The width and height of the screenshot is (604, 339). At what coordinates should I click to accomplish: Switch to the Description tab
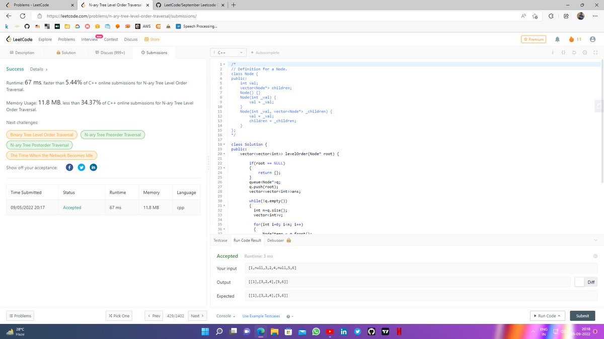coord(22,53)
